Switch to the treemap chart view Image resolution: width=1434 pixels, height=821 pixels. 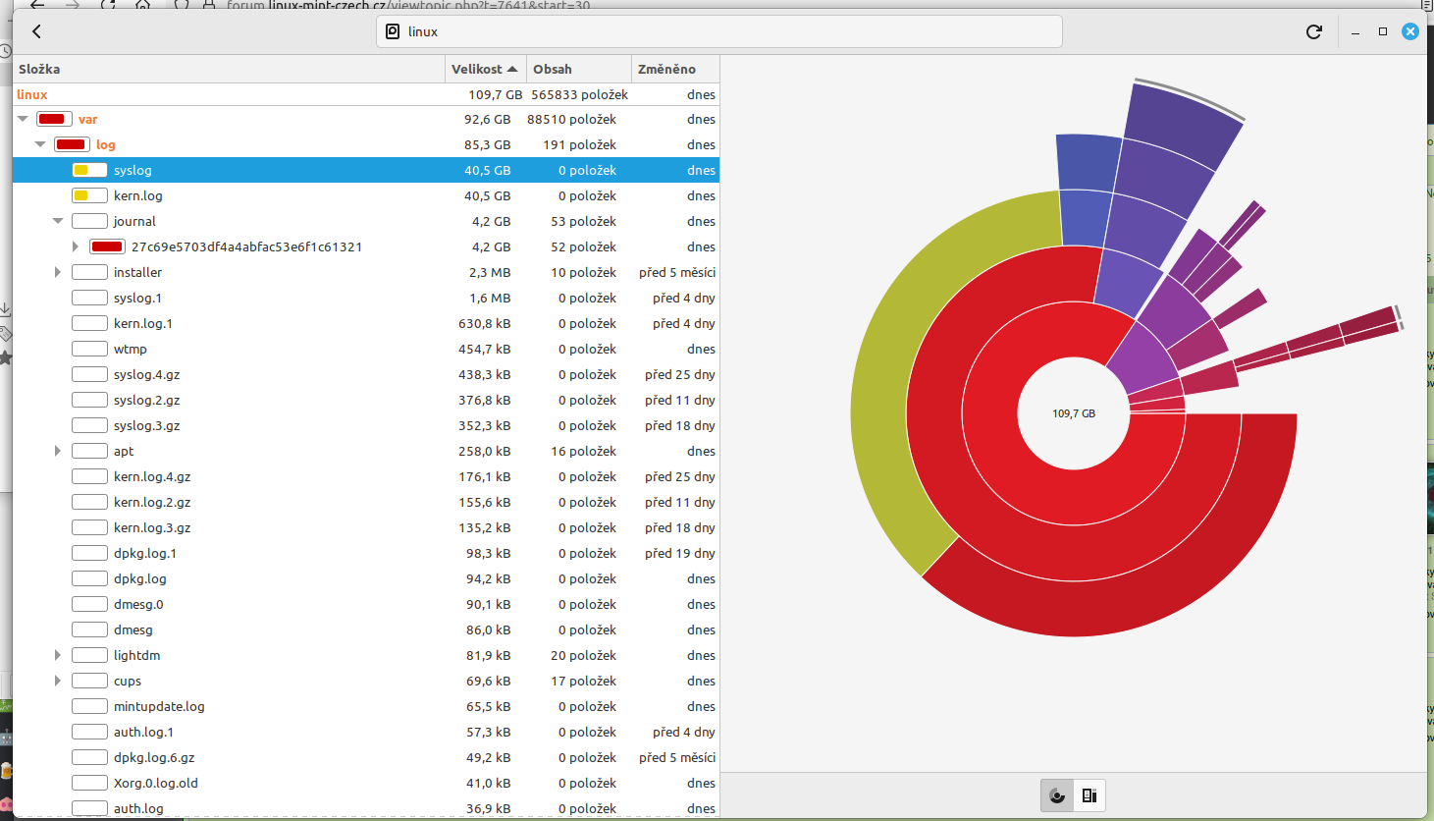[1089, 795]
